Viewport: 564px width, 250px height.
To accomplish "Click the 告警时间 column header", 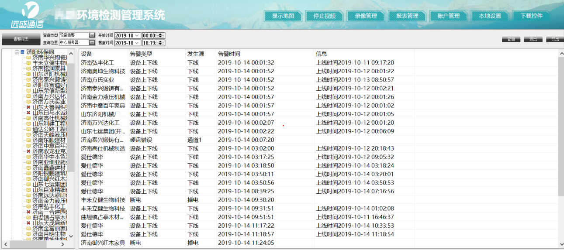I will click(x=265, y=54).
